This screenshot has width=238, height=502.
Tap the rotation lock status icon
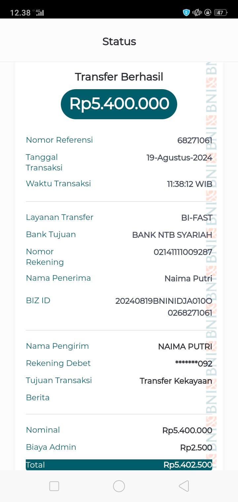(x=208, y=13)
